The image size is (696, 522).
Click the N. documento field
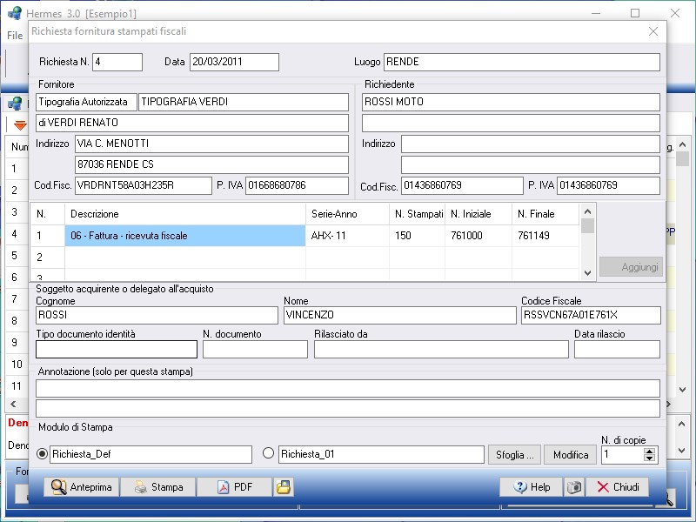click(255, 350)
